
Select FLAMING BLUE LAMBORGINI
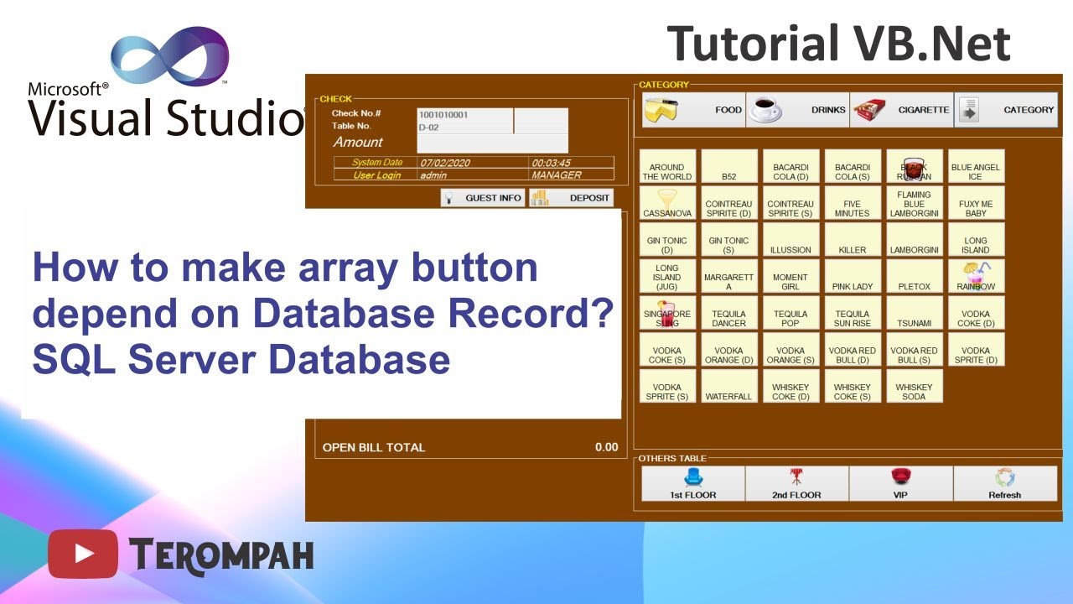[915, 203]
